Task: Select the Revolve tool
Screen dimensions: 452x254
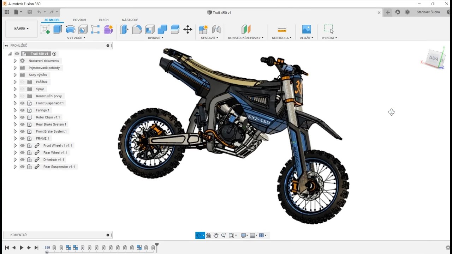Action: click(x=71, y=29)
